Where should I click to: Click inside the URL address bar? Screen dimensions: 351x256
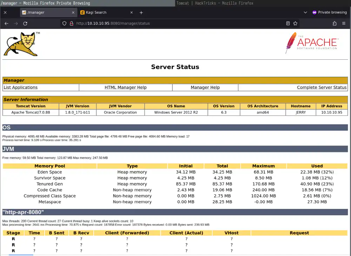pos(158,24)
